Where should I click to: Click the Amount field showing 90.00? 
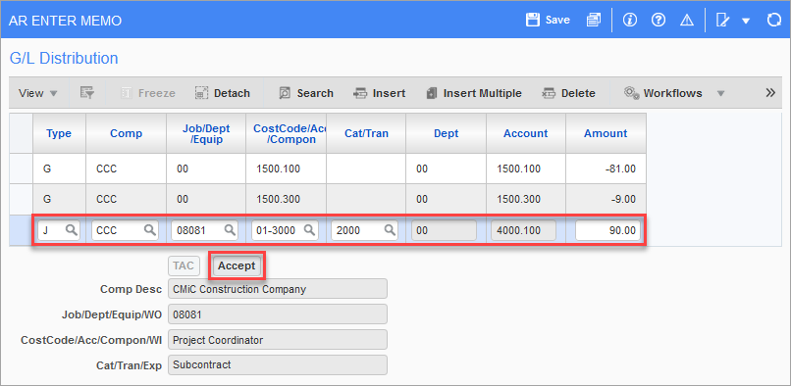click(607, 231)
